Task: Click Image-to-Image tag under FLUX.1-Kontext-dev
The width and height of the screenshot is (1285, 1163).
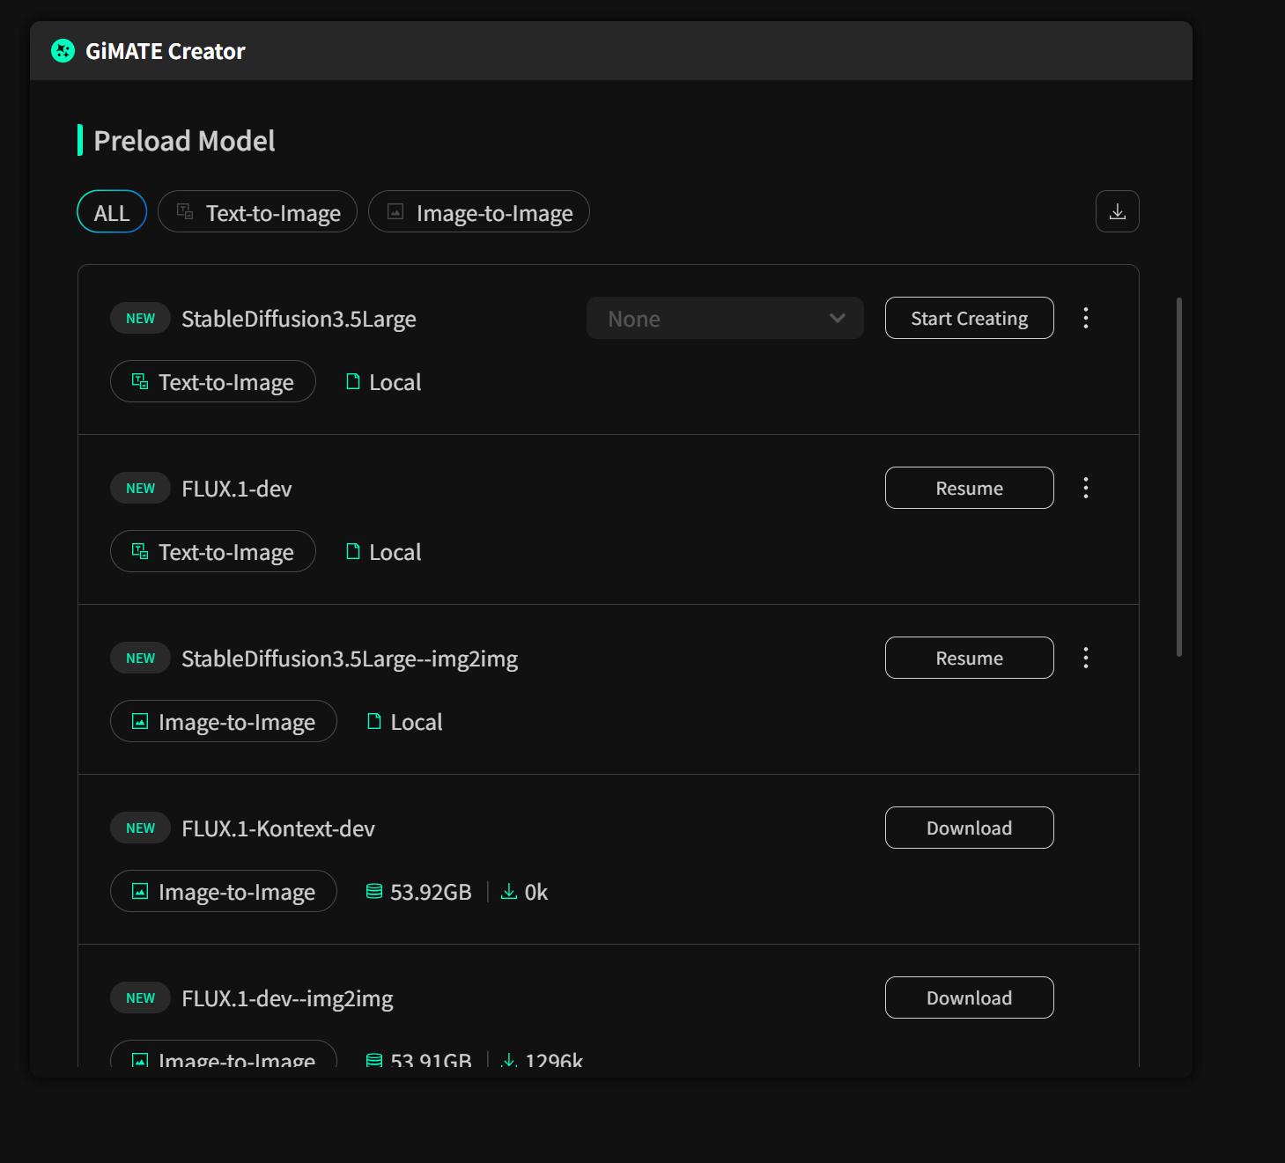Action: 224,891
